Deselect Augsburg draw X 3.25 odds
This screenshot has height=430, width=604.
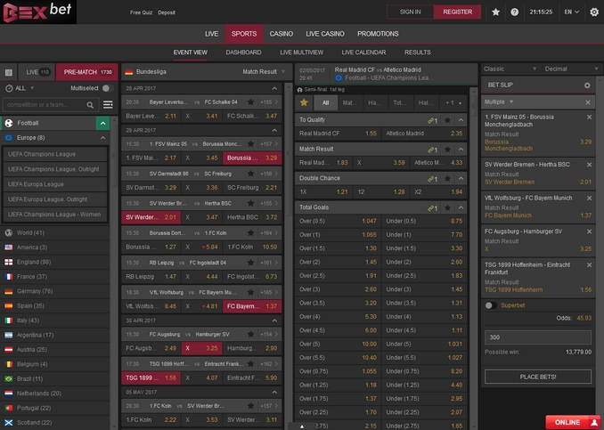[201, 348]
